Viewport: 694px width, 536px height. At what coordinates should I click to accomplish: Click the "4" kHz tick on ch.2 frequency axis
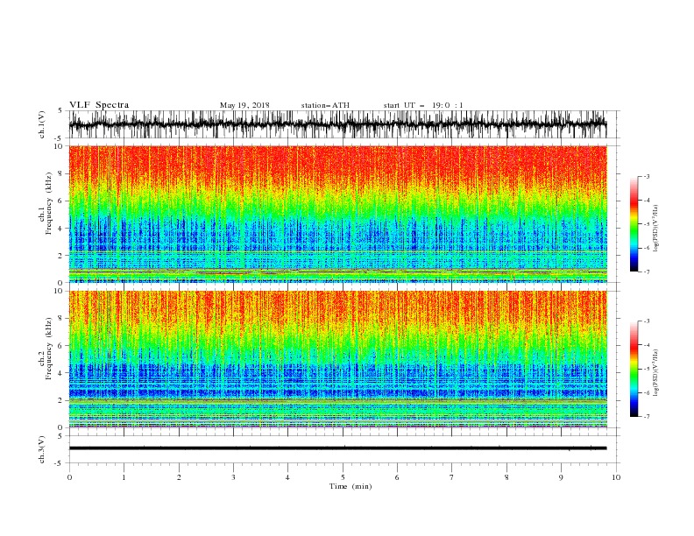[60, 373]
